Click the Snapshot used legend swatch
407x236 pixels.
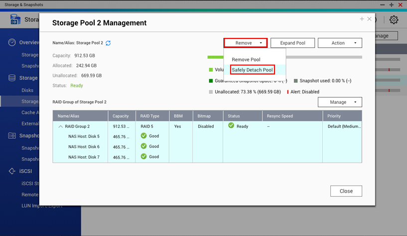295,80
